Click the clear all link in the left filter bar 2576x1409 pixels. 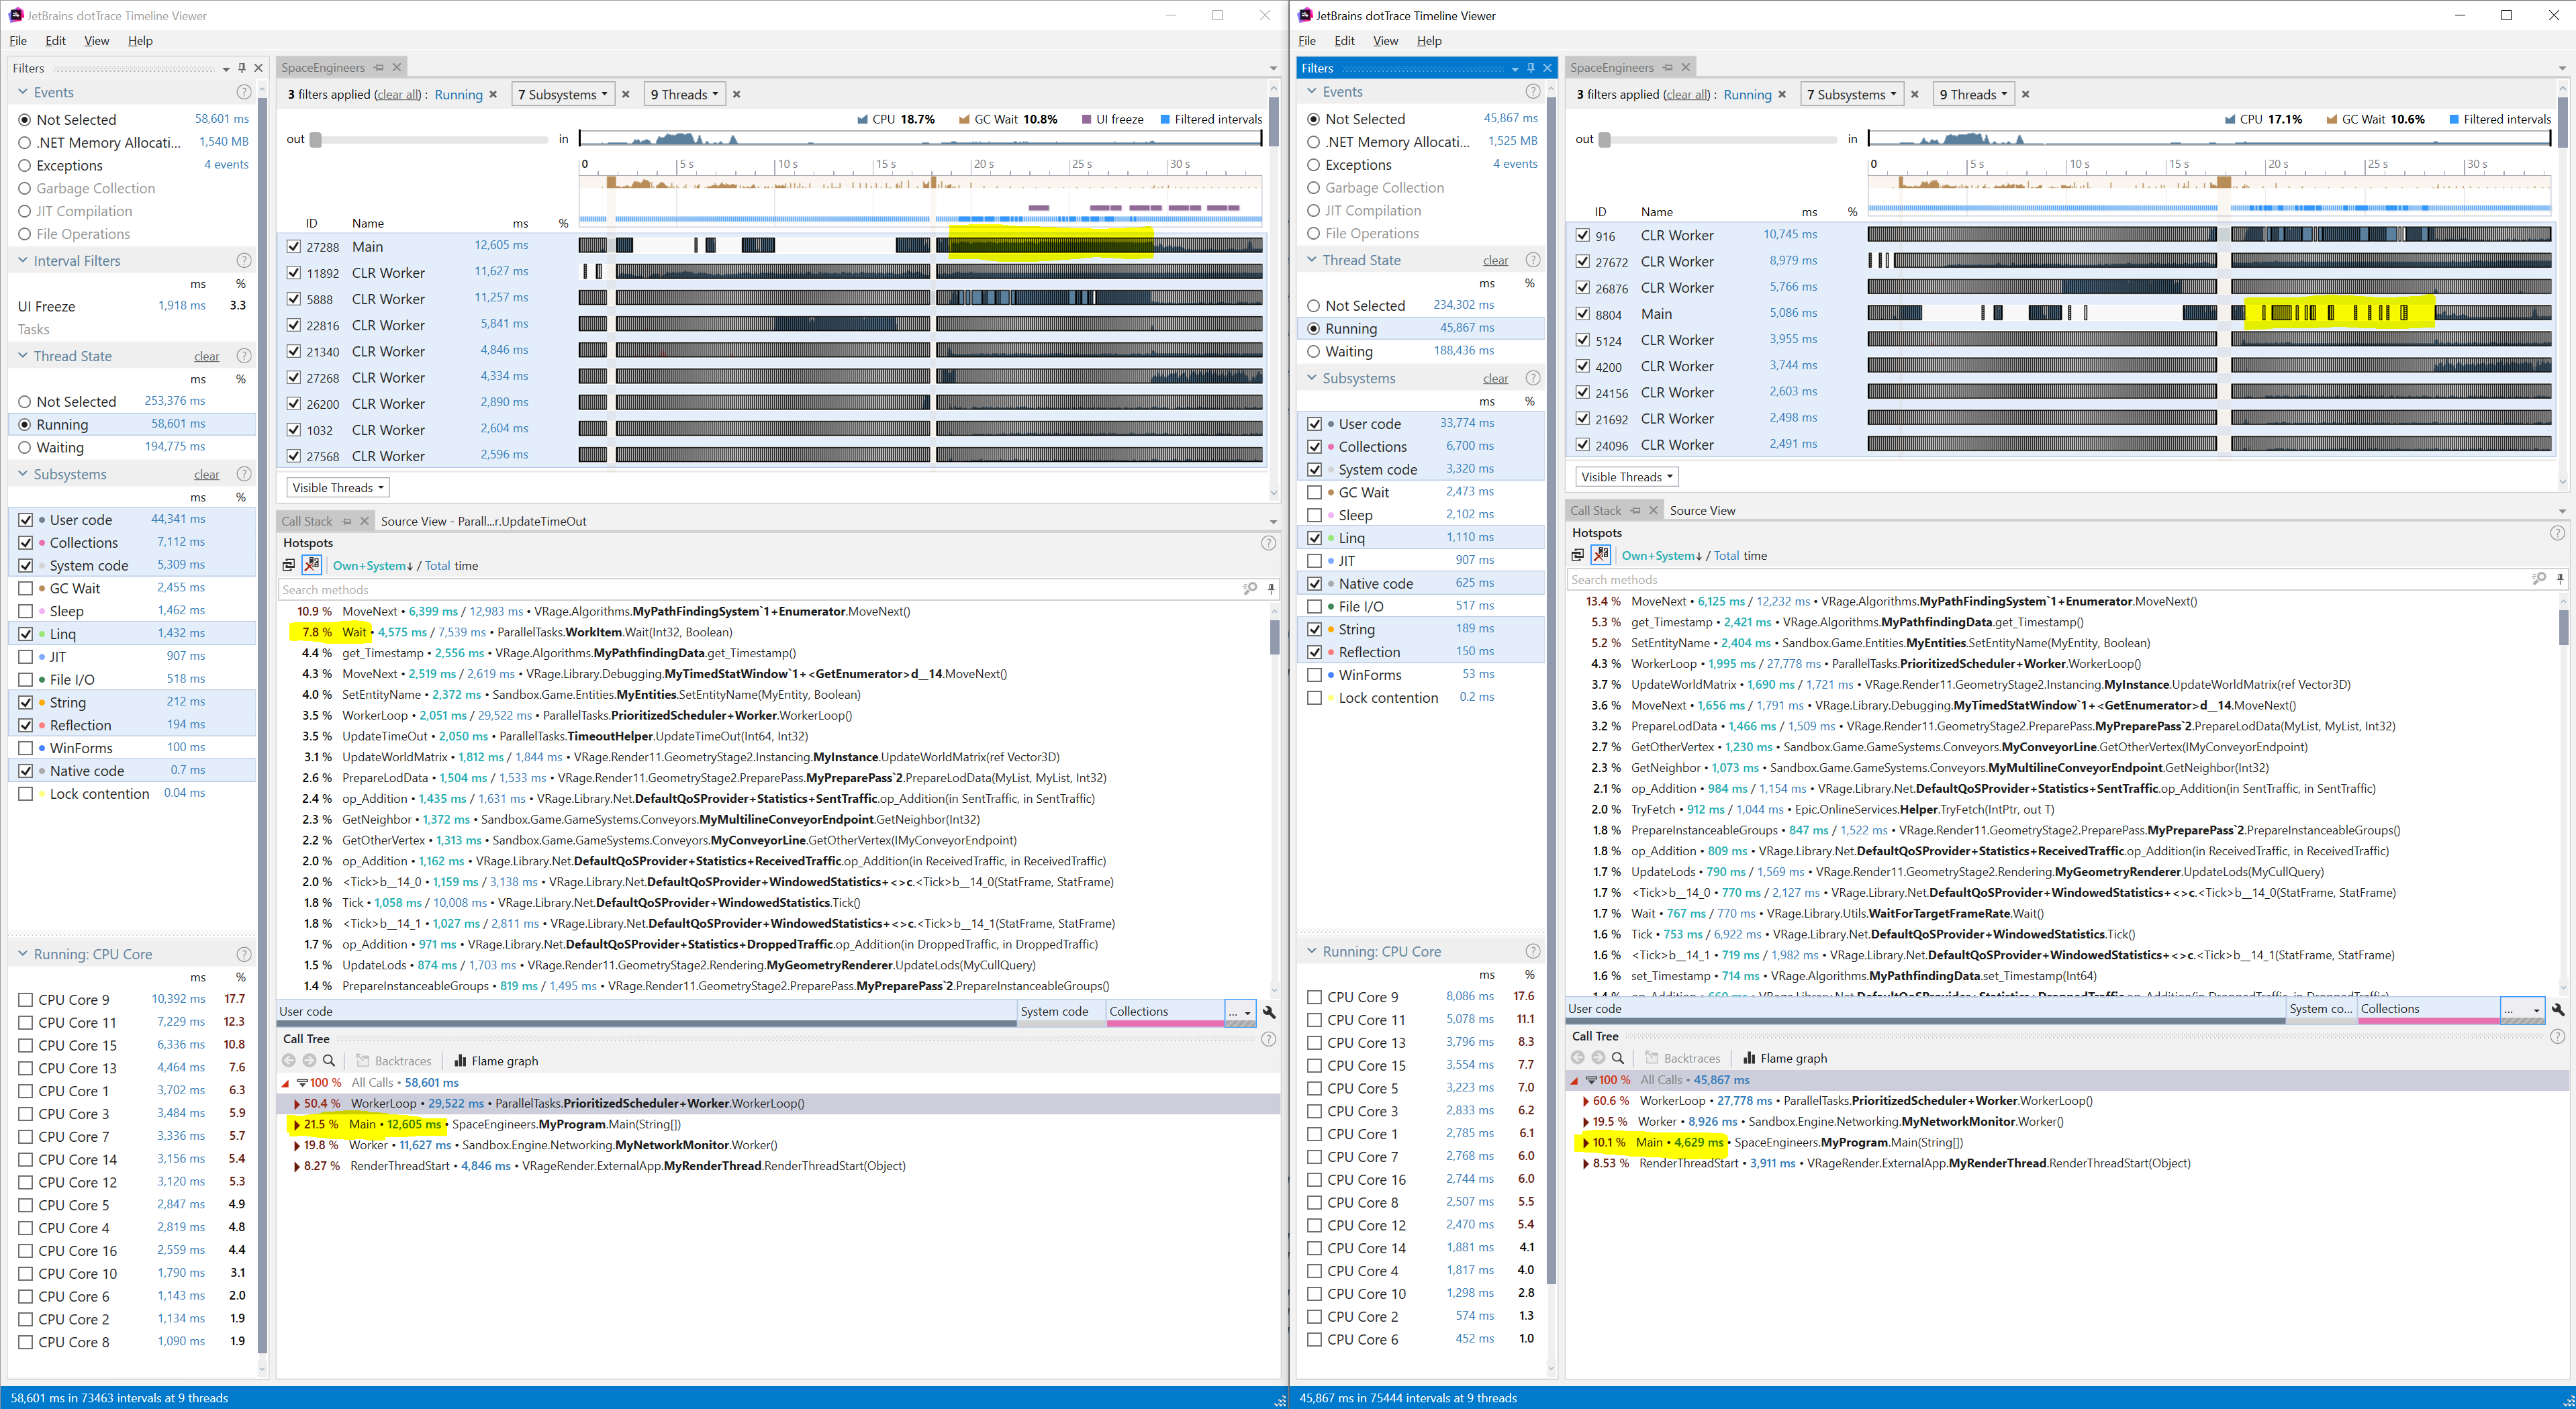pos(398,95)
